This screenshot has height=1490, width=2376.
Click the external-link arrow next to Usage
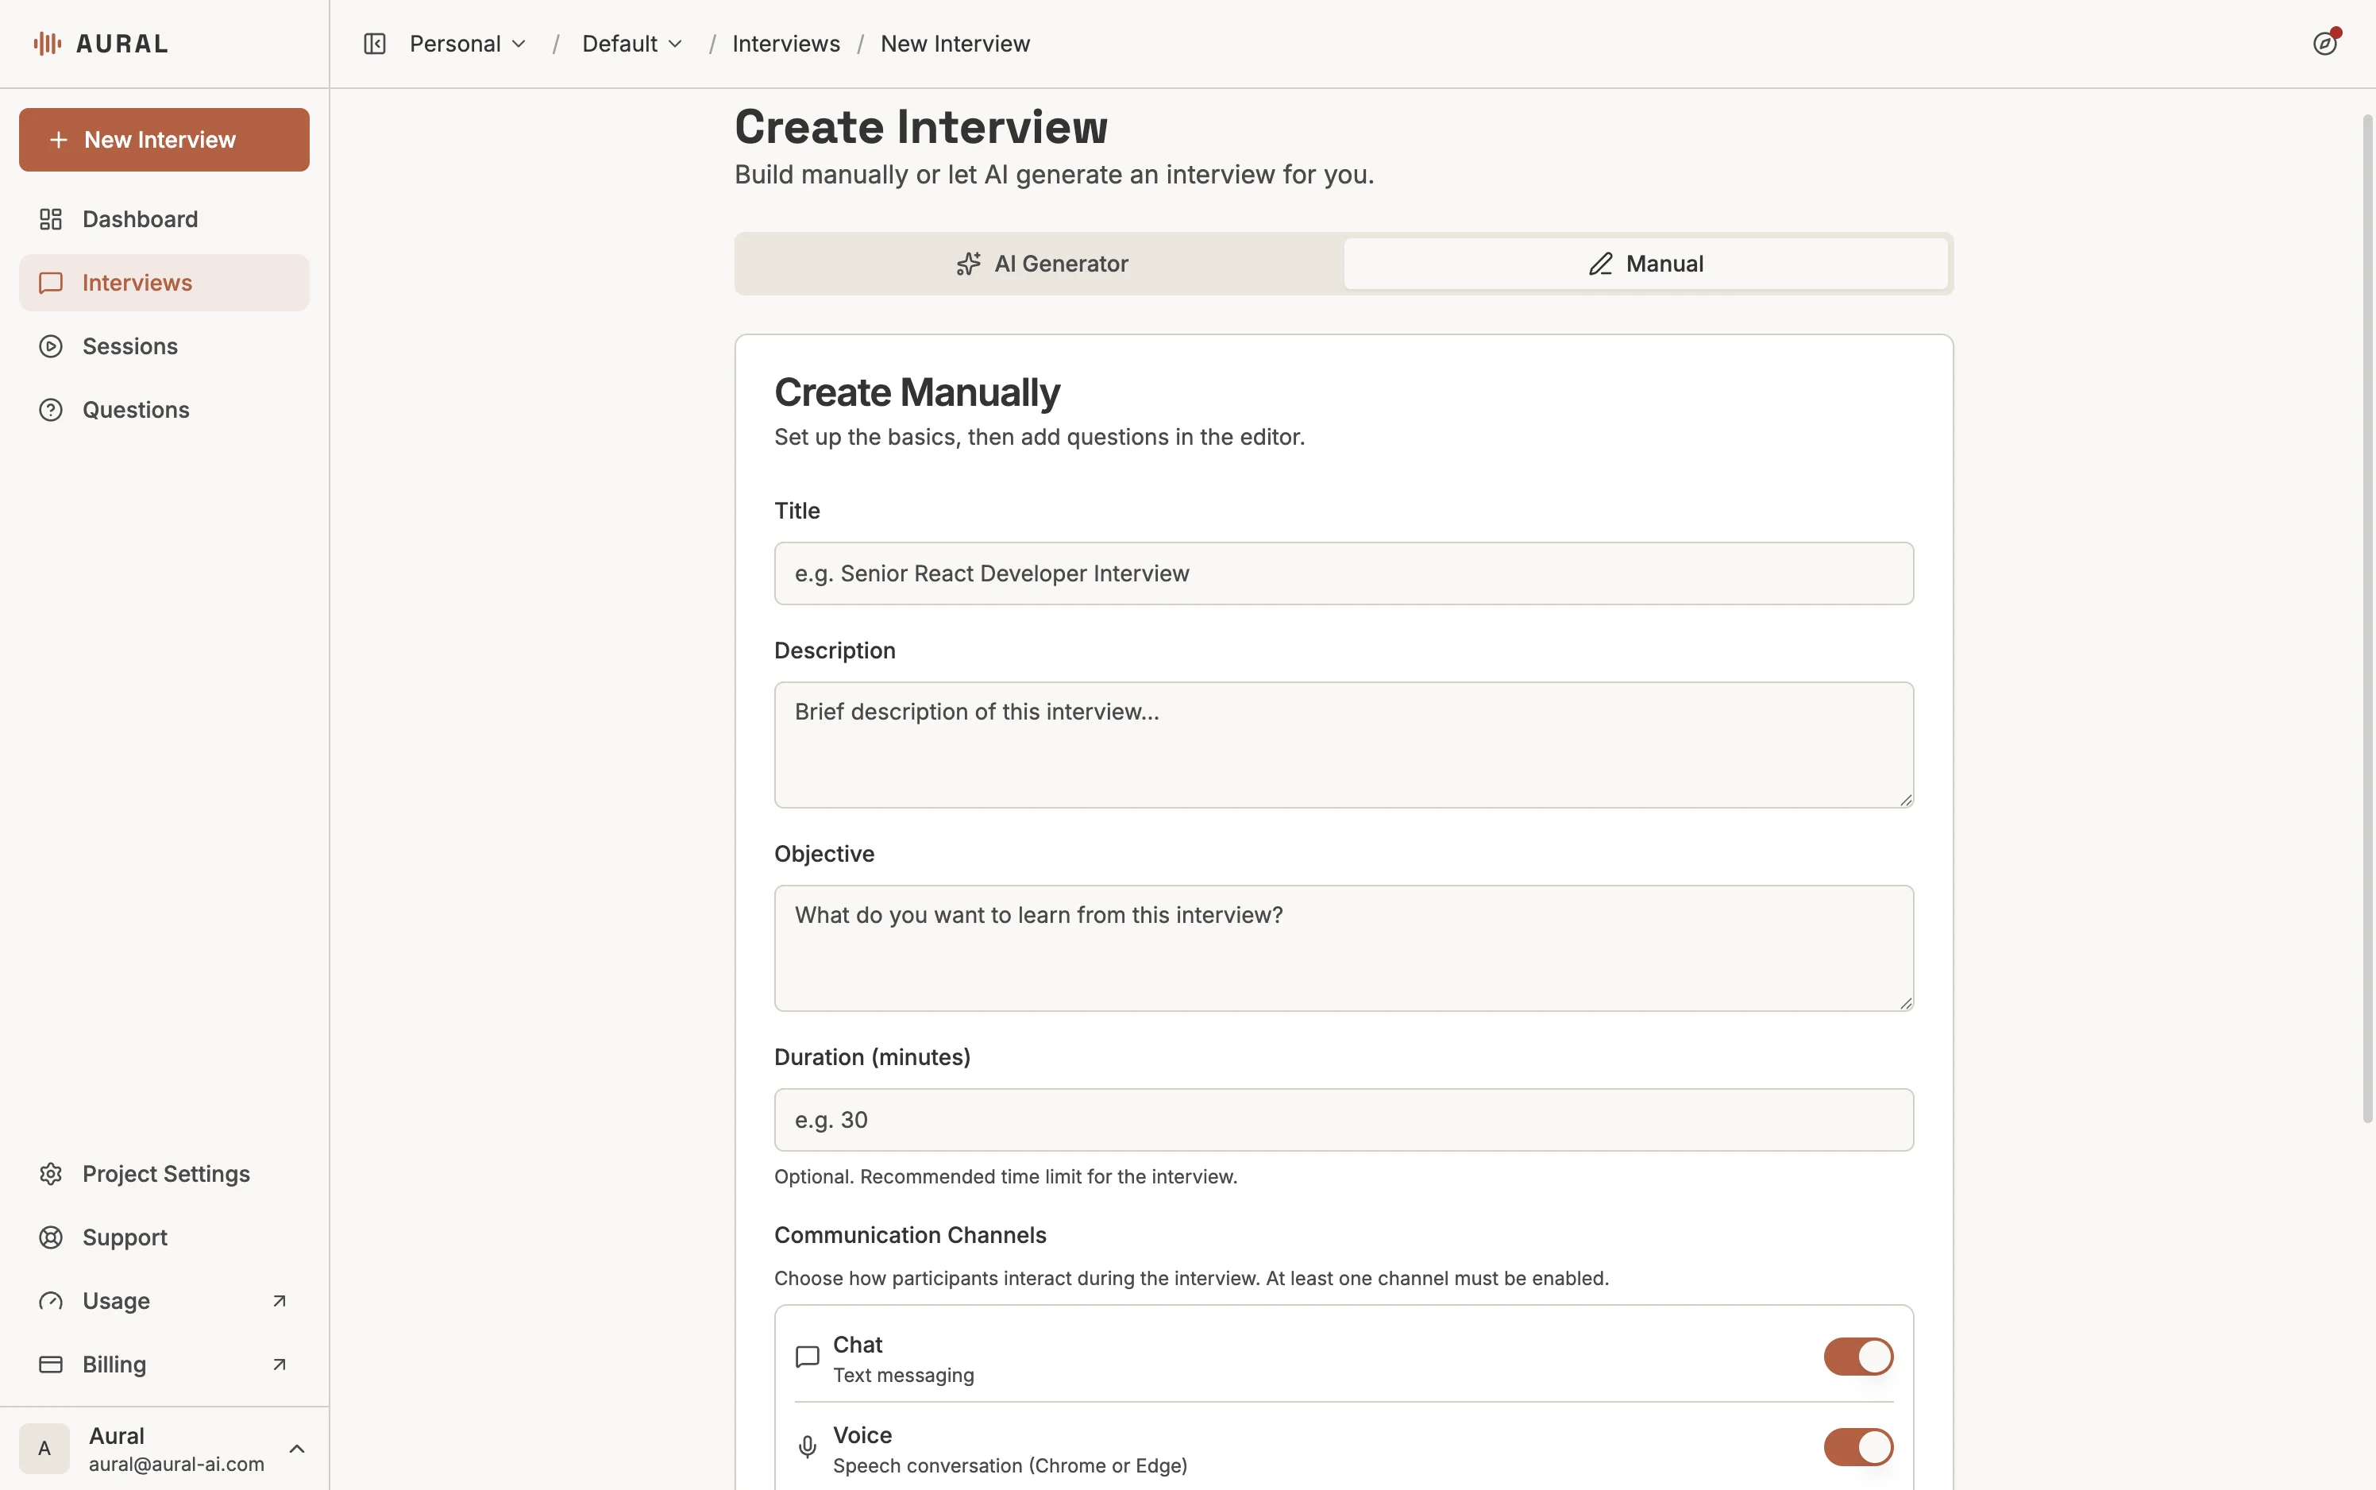coord(279,1301)
